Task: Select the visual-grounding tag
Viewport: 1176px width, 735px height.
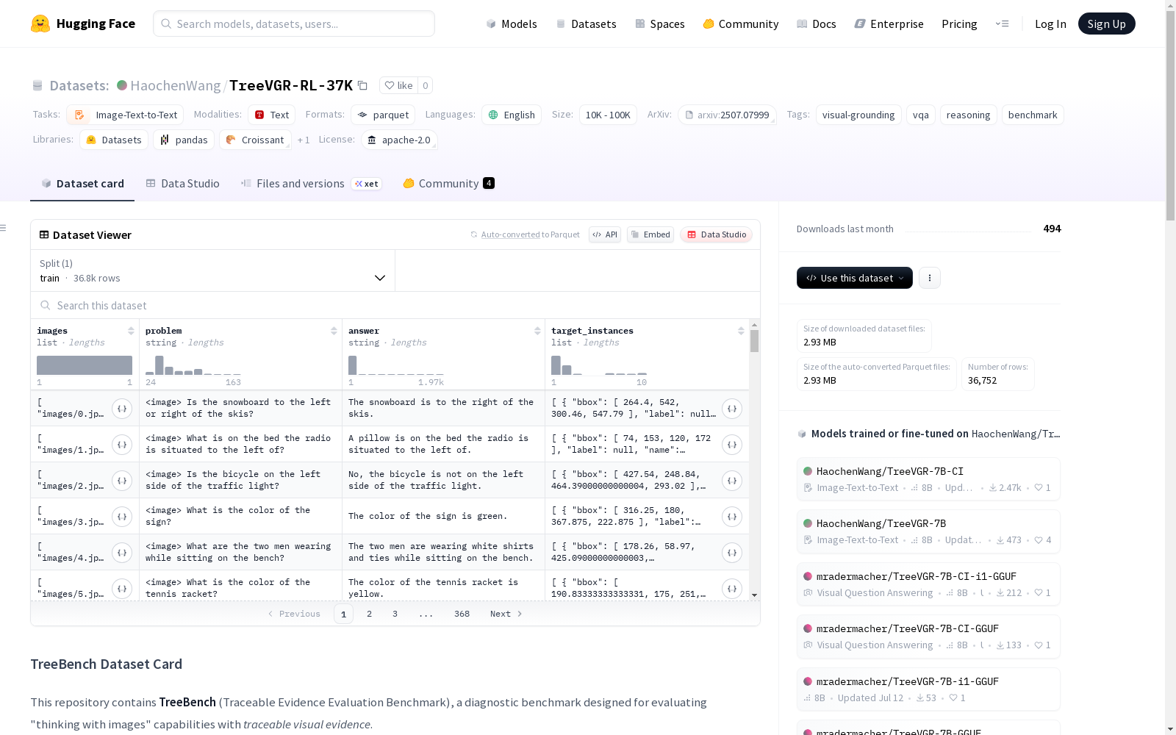Action: click(858, 115)
